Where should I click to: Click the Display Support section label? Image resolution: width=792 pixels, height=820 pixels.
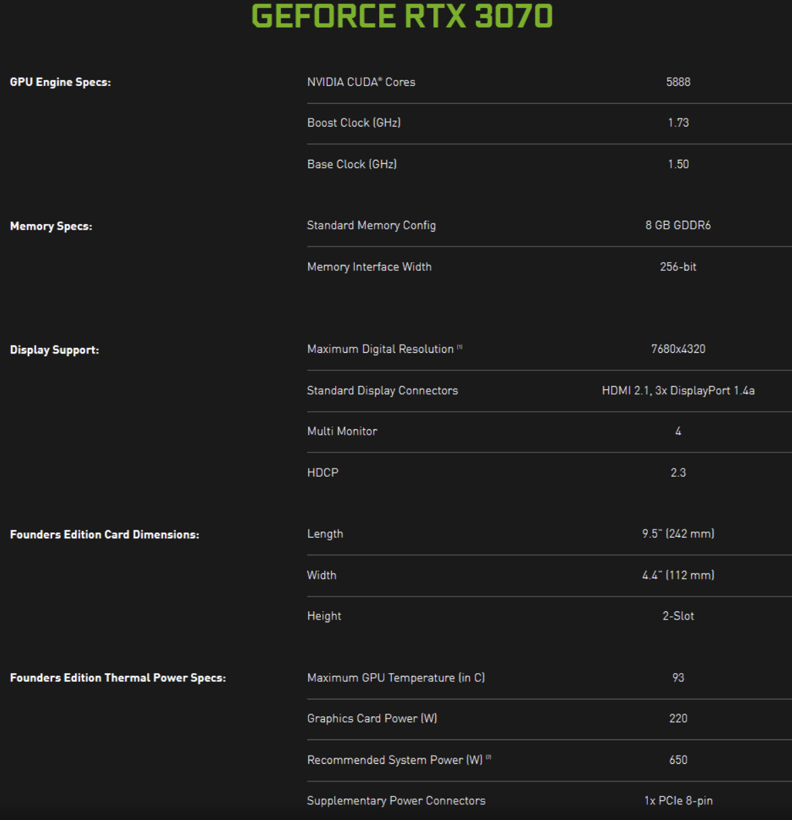tap(54, 350)
